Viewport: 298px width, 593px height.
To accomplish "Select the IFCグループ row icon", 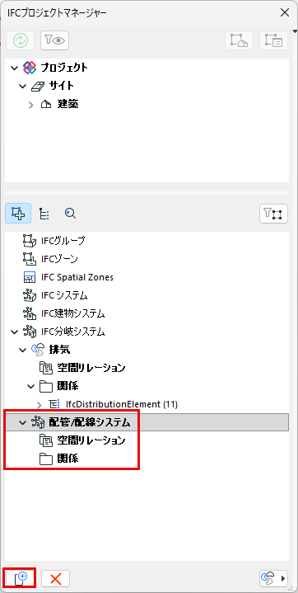I will (30, 240).
